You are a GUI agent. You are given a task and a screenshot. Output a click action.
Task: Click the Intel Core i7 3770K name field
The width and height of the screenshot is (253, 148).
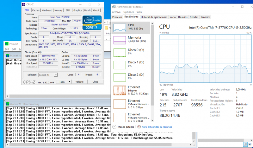[x=60, y=17]
